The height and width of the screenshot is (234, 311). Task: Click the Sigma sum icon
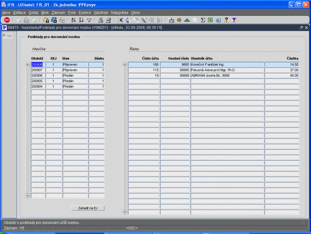(x=203, y=20)
